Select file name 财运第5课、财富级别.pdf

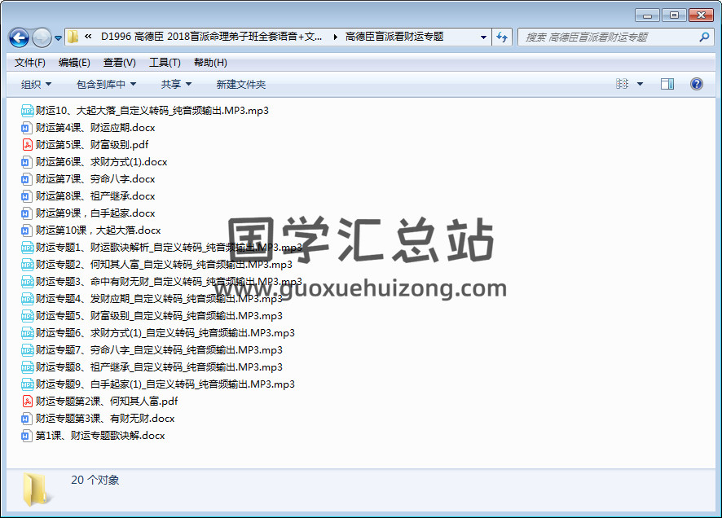click(x=92, y=144)
